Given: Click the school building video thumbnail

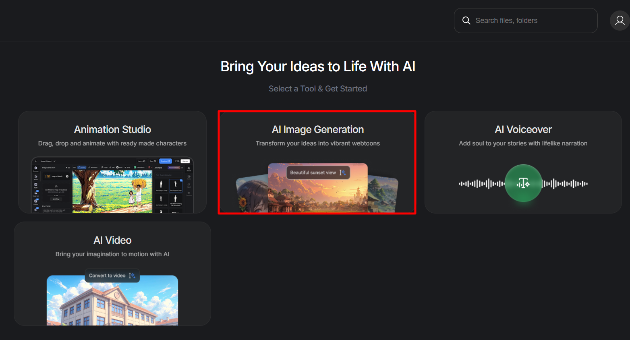Looking at the screenshot, I should [112, 301].
